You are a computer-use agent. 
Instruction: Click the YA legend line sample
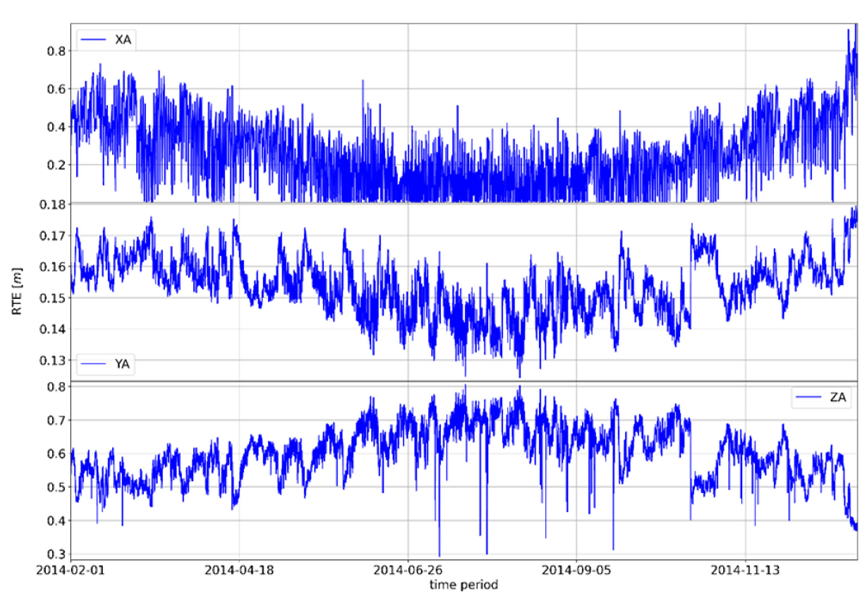[93, 364]
